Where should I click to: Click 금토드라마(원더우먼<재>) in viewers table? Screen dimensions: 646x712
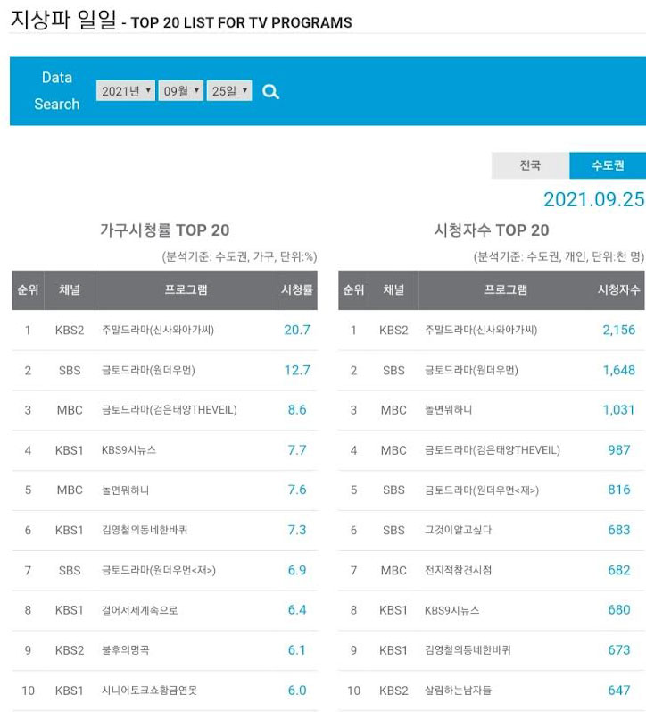point(481,490)
